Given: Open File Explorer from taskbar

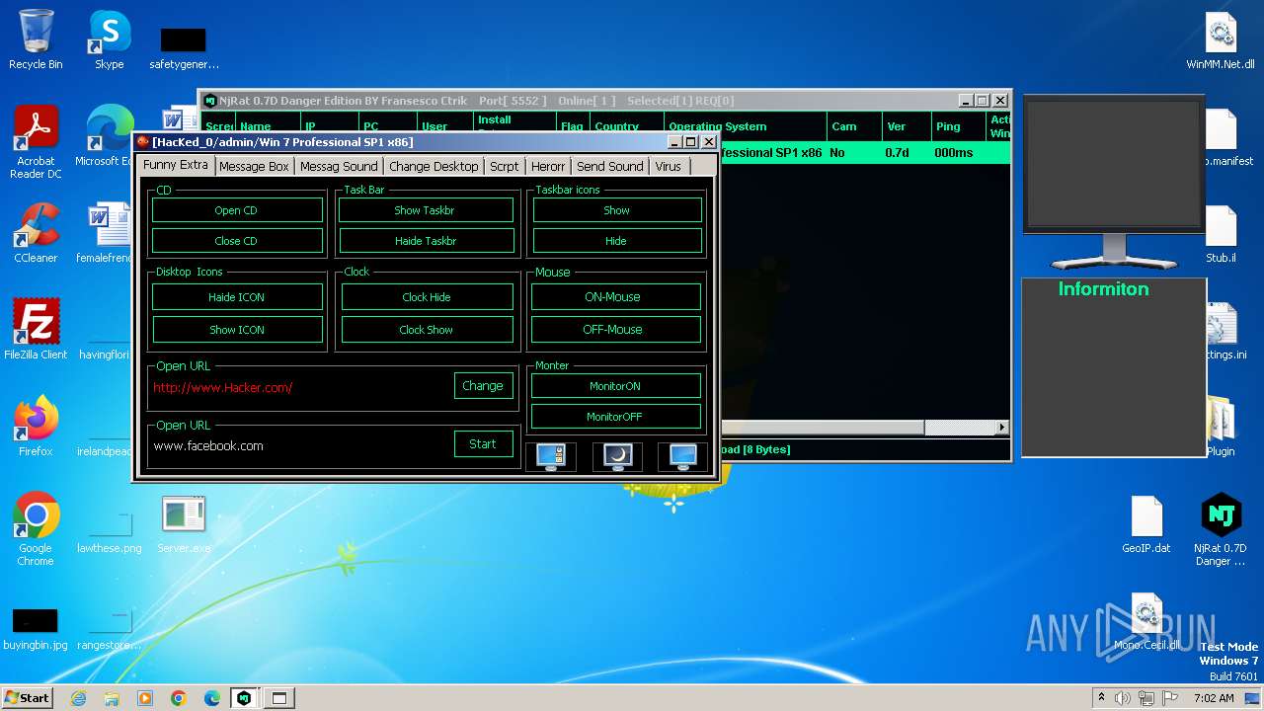Looking at the screenshot, I should tap(112, 698).
